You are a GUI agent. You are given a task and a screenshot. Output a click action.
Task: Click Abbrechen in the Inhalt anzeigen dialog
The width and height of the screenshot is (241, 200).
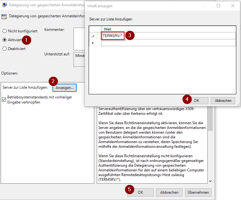point(223,101)
